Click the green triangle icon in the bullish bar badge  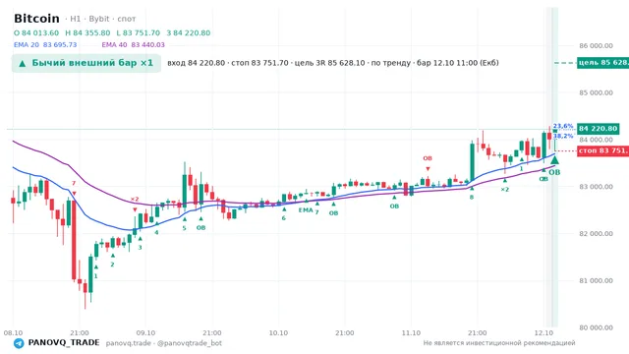23,63
